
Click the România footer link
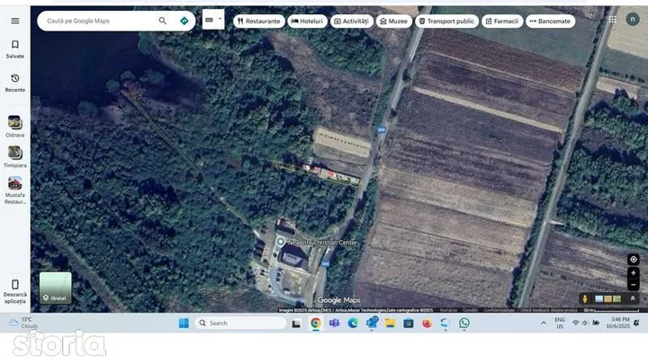[448, 310]
